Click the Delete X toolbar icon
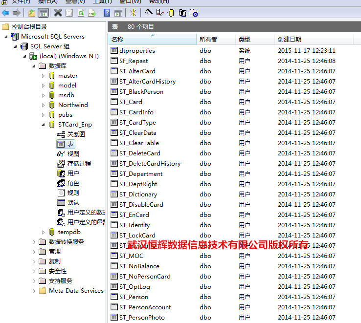 (58, 13)
